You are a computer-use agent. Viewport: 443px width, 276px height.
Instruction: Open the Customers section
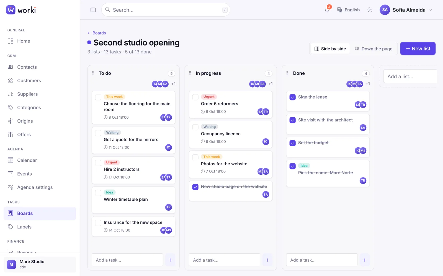coord(40,81)
